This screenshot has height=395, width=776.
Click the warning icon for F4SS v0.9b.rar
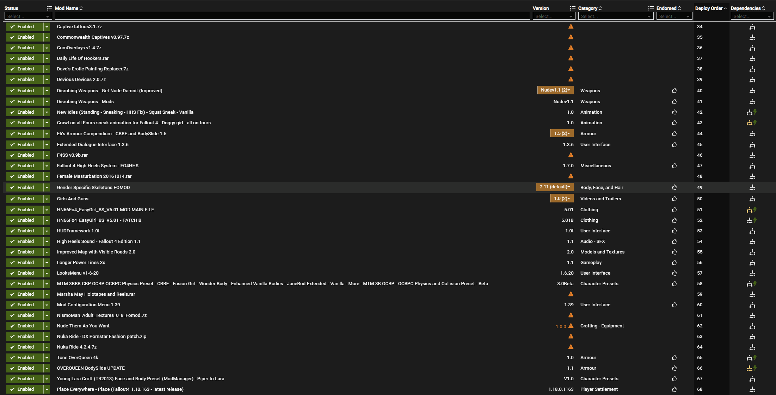tap(571, 155)
